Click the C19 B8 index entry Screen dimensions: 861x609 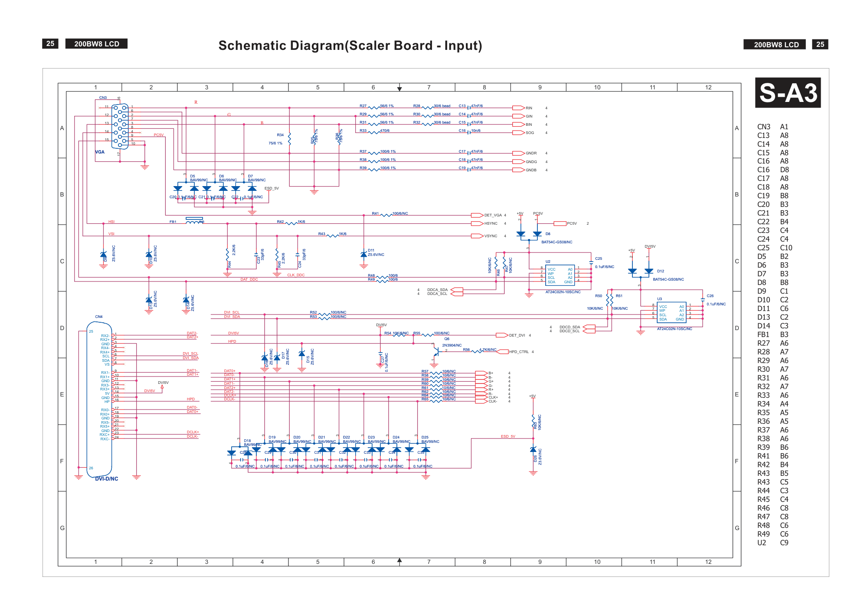point(773,196)
